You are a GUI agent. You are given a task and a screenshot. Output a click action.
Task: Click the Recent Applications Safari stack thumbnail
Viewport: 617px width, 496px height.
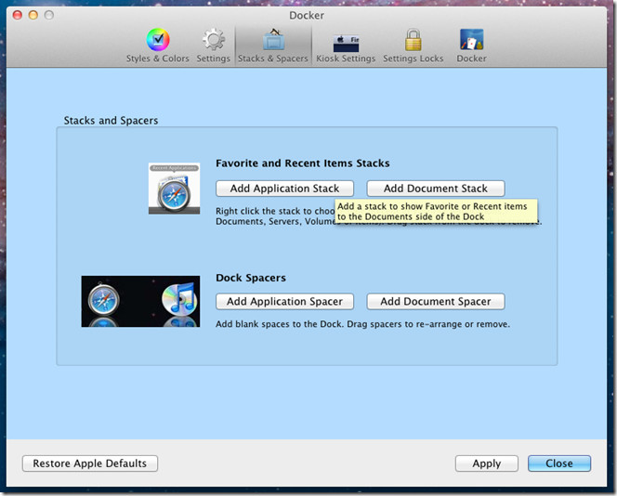(174, 189)
